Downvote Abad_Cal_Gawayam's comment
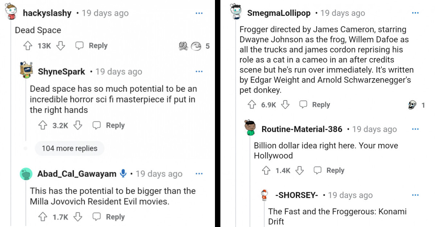Viewport: 435px width, 227px height. pyautogui.click(x=77, y=217)
